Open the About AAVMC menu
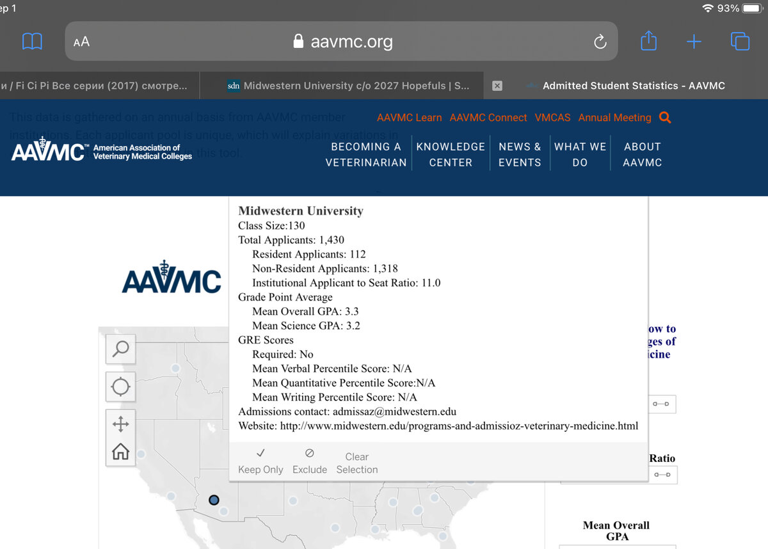This screenshot has height=549, width=768. [x=643, y=154]
